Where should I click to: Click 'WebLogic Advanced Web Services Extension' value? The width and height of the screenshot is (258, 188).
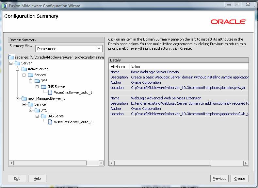(x=166, y=98)
